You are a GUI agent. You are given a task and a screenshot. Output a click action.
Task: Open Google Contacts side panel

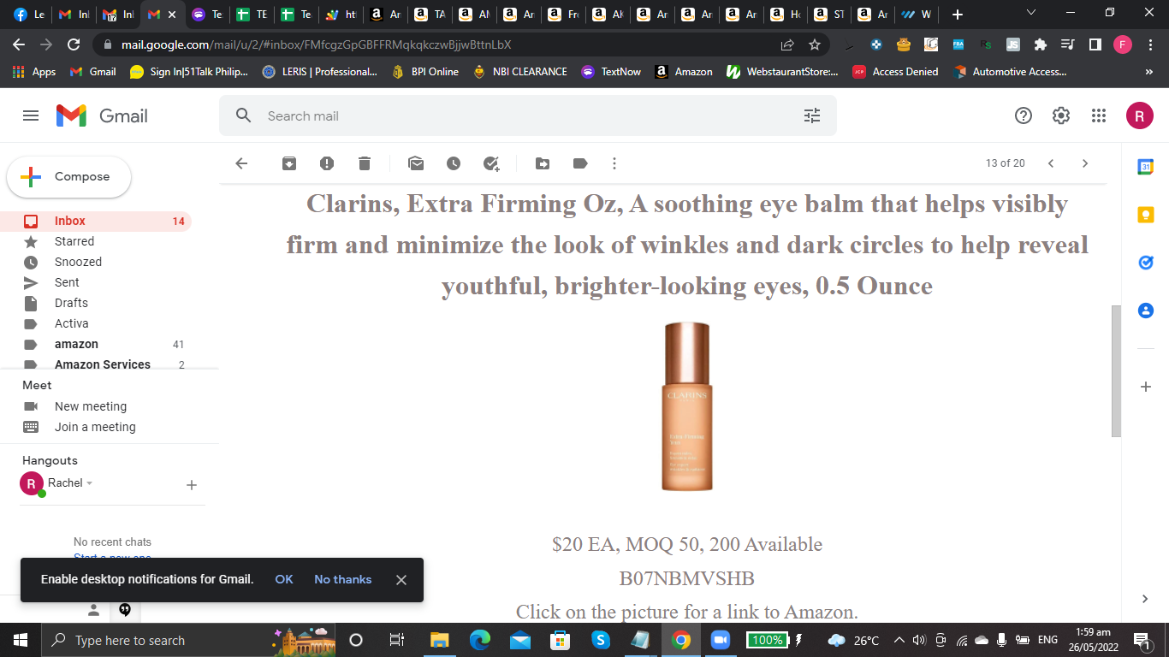click(1146, 311)
